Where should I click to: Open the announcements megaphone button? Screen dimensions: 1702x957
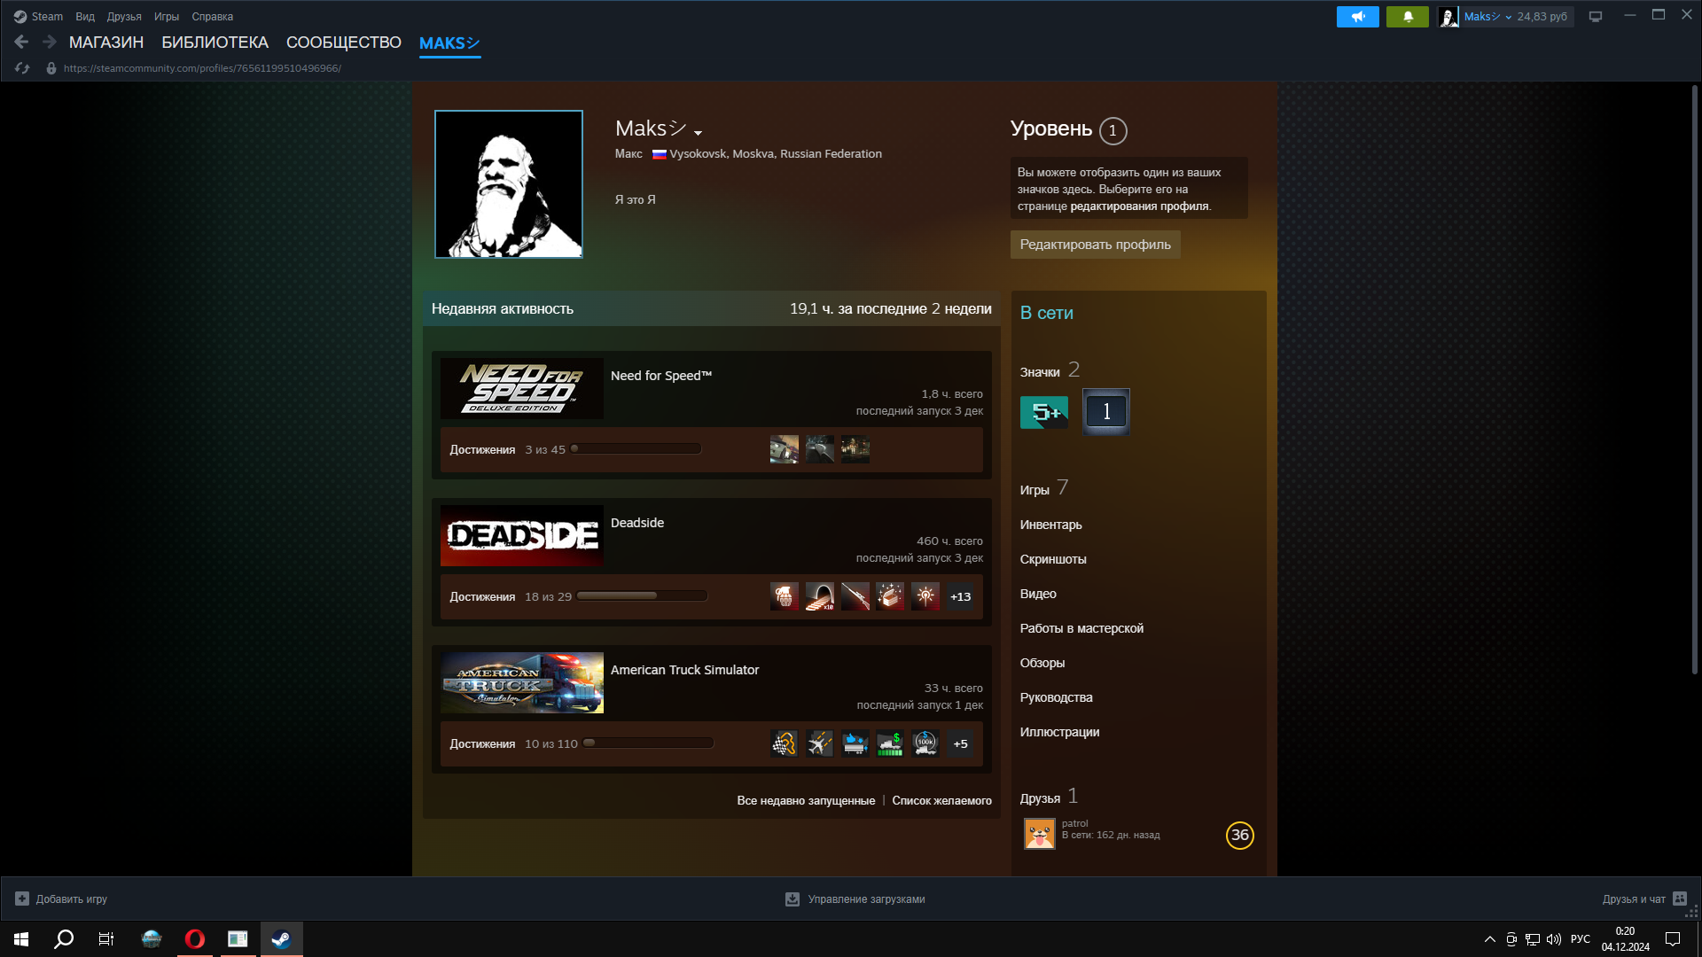(x=1357, y=17)
